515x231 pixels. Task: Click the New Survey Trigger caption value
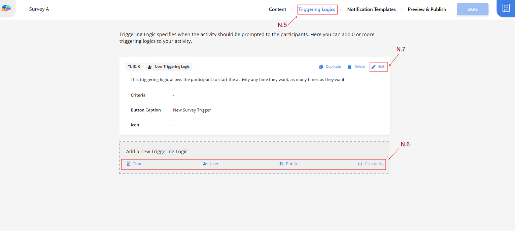192,110
